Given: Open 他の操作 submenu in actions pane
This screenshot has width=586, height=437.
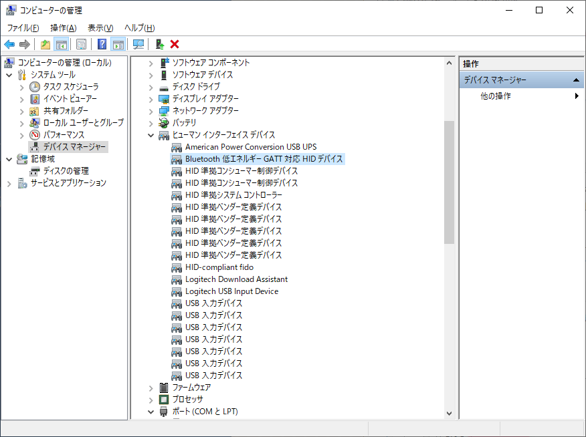Looking at the screenshot, I should coord(496,96).
